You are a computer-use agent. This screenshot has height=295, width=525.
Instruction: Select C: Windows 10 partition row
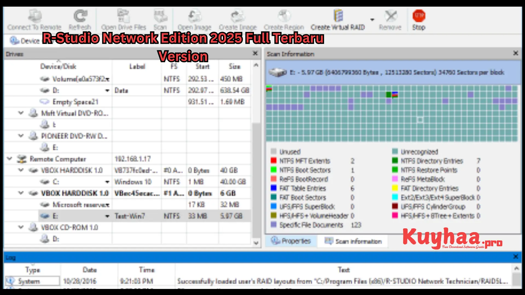[x=56, y=182]
